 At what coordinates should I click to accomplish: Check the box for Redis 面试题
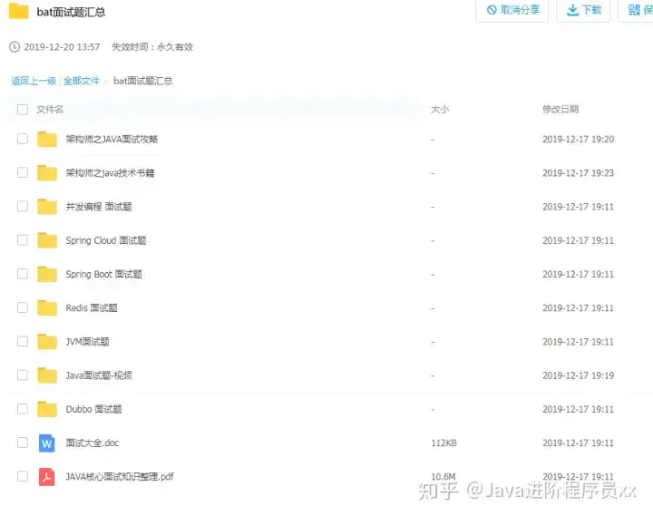(23, 307)
